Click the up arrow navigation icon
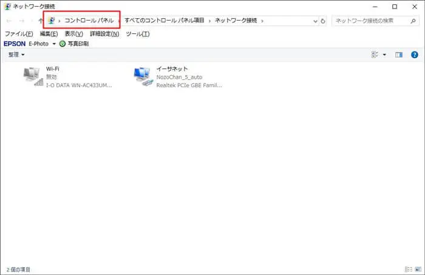Image resolution: width=425 pixels, height=275 pixels. [40, 21]
